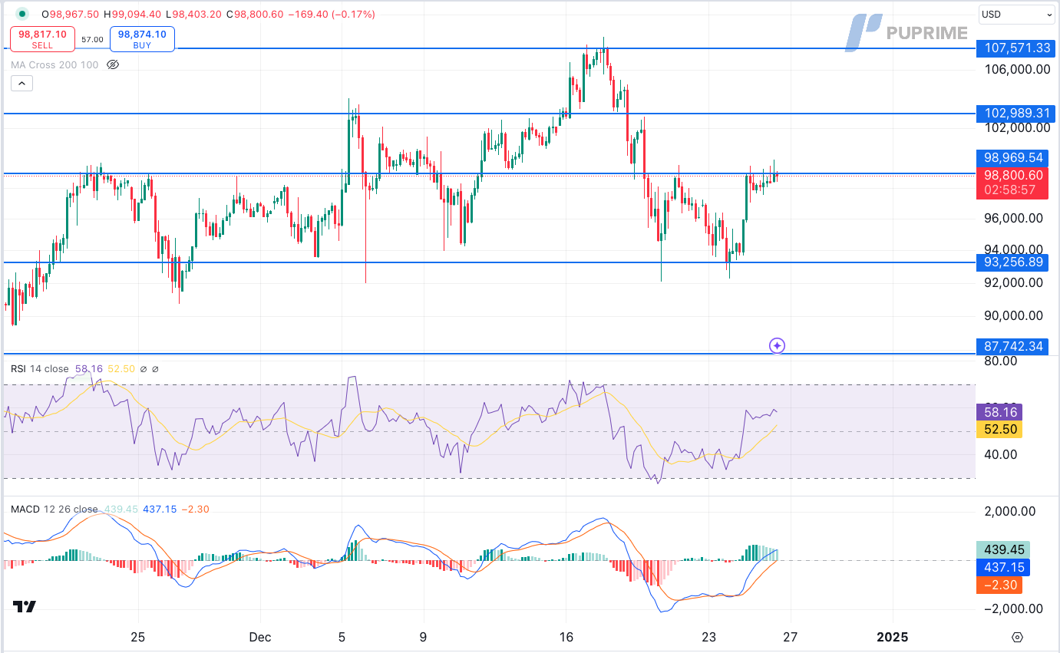Click the orange −2.30 value in MACD legend
The height and width of the screenshot is (653, 1060).
pyautogui.click(x=195, y=509)
